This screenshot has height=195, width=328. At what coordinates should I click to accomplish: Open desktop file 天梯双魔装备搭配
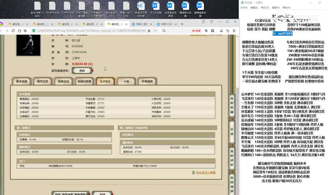pyautogui.click(x=82, y=9)
